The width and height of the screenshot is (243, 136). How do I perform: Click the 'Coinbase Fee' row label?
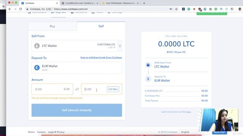(152, 96)
